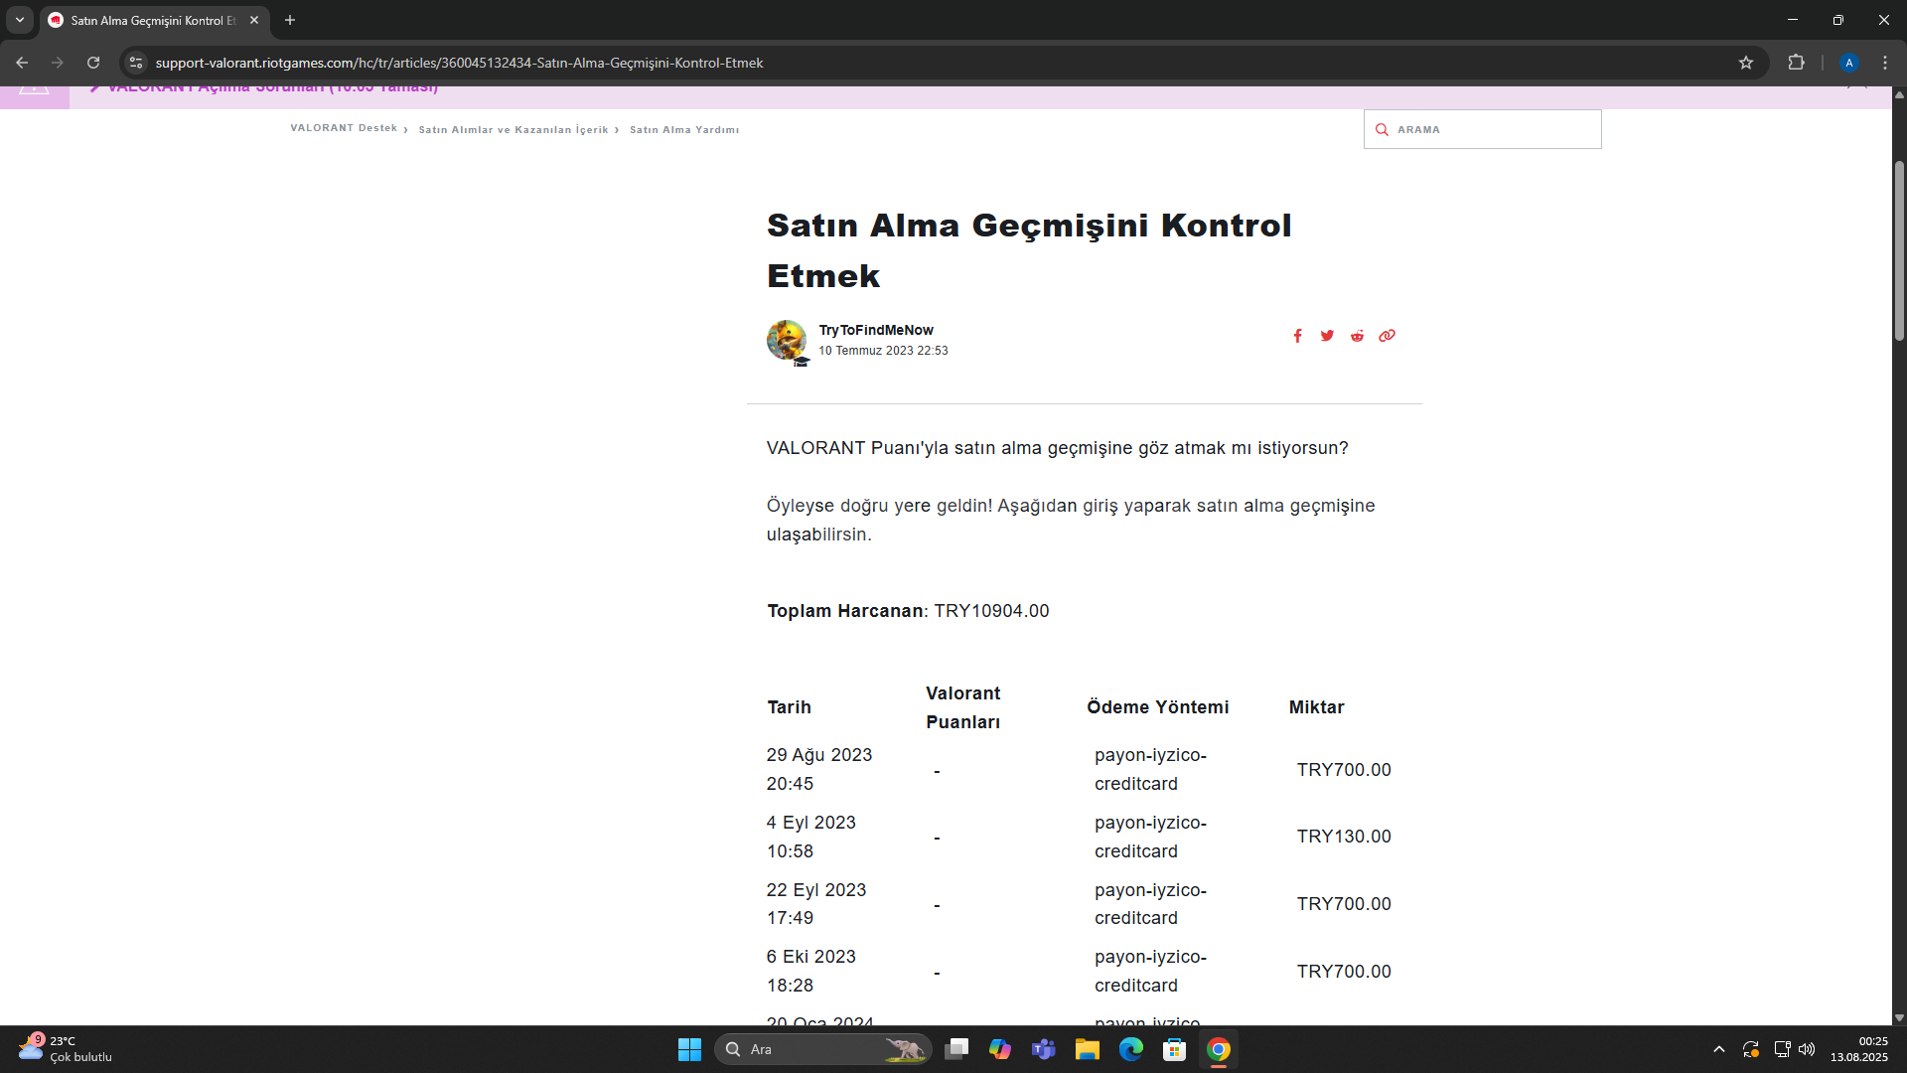Open Microsoft Teams from taskbar
Viewport: 1907px width, 1073px height.
(x=1044, y=1049)
